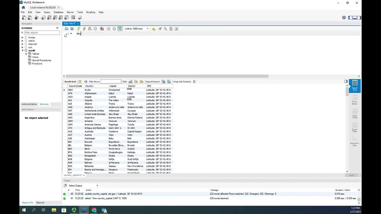381x214 pixels.
Task: Open find panel magnifier icon
Action: click(165, 29)
